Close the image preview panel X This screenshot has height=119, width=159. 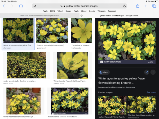click(101, 24)
